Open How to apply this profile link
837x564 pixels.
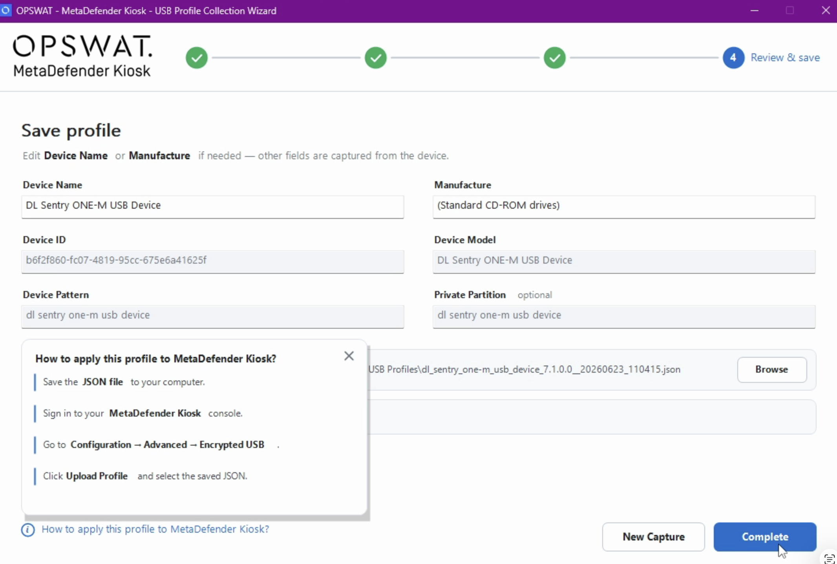point(155,529)
